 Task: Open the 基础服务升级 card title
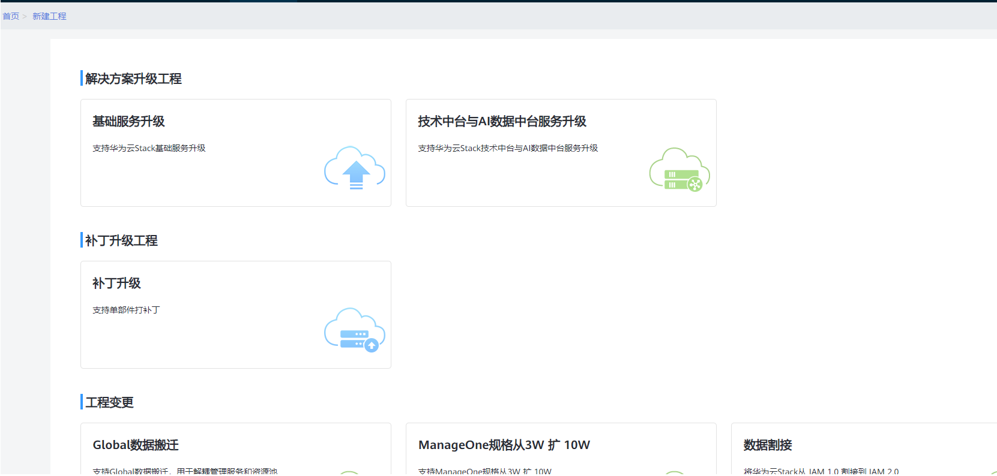[x=128, y=121]
